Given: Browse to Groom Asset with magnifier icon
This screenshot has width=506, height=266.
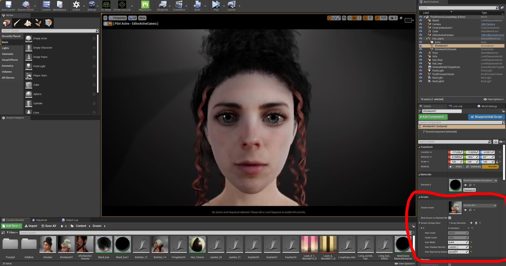Looking at the screenshot, I should click(470, 210).
